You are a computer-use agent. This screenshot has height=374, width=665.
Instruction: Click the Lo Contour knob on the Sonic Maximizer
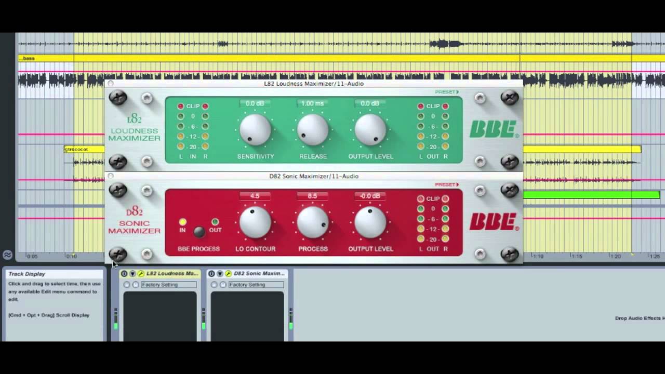[255, 222]
